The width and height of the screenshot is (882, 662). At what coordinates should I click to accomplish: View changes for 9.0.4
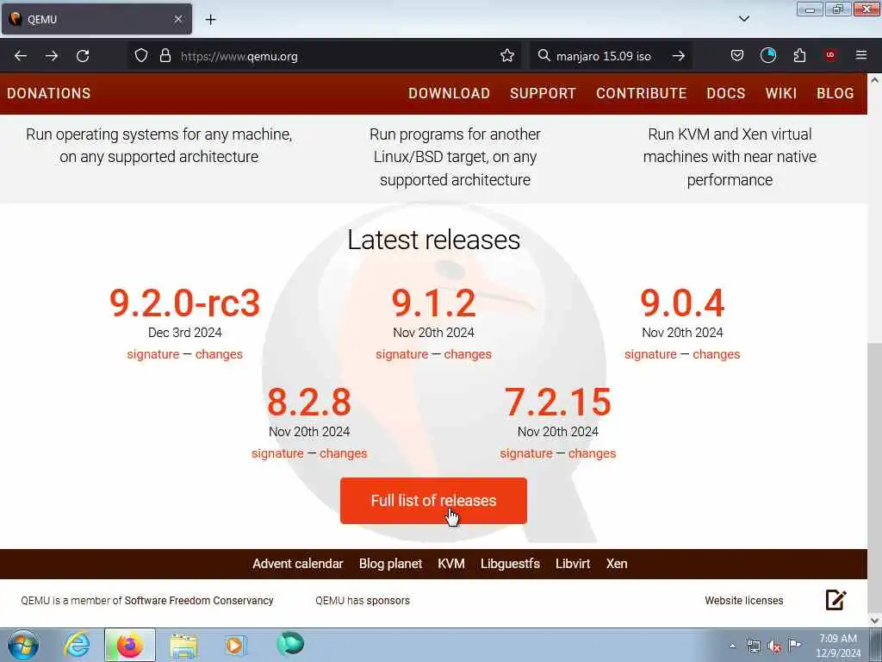[x=716, y=354]
